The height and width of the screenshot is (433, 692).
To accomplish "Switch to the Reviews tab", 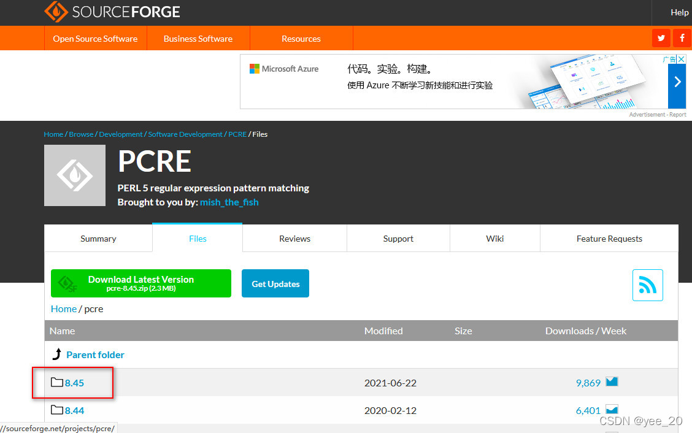I will click(x=295, y=239).
